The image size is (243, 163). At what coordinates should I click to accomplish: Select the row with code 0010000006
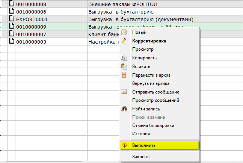tap(31, 12)
